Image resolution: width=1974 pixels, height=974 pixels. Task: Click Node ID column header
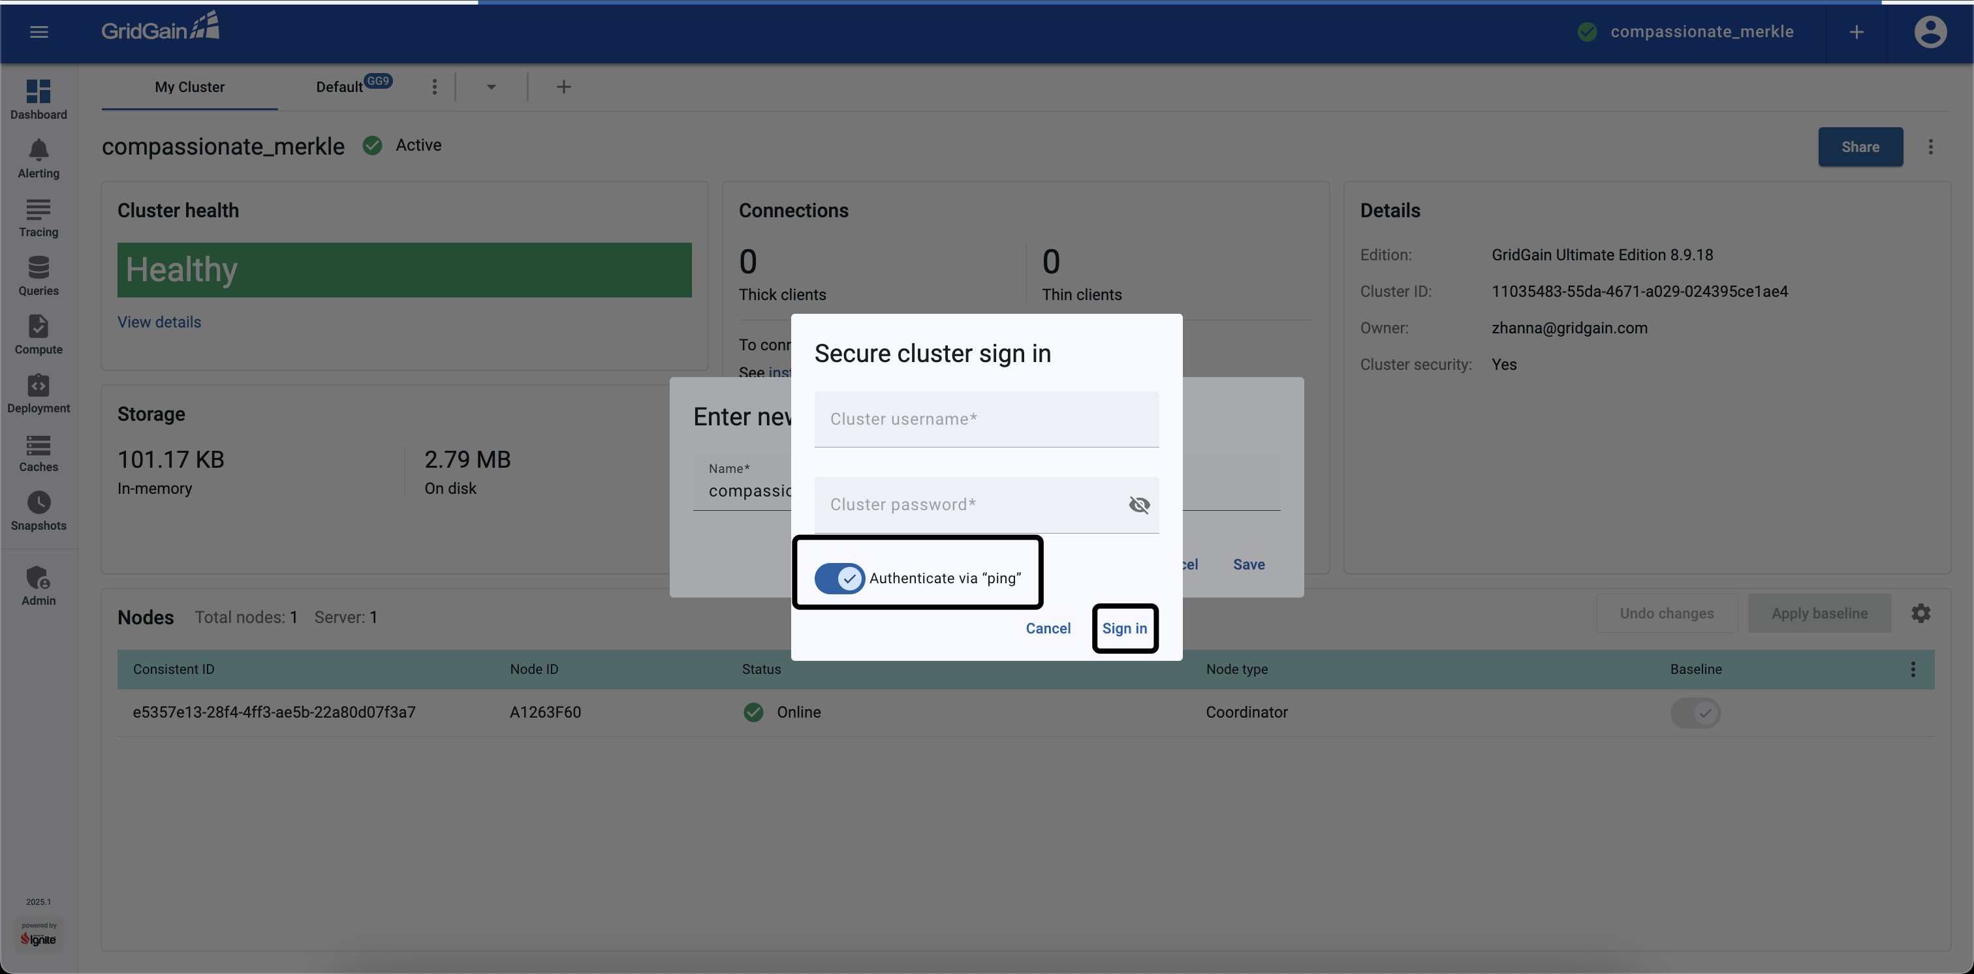coord(533,669)
